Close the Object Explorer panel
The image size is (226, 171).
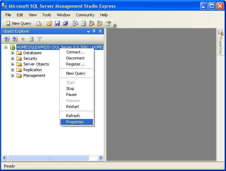[x=100, y=31]
